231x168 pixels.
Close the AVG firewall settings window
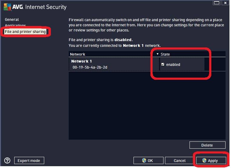click(x=225, y=3)
